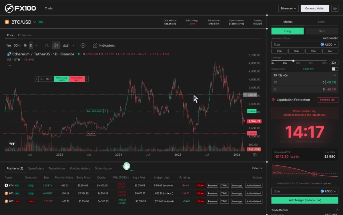This screenshot has height=215, width=343.
Task: Click the 32x leverage value box
Action: pos(334,63)
